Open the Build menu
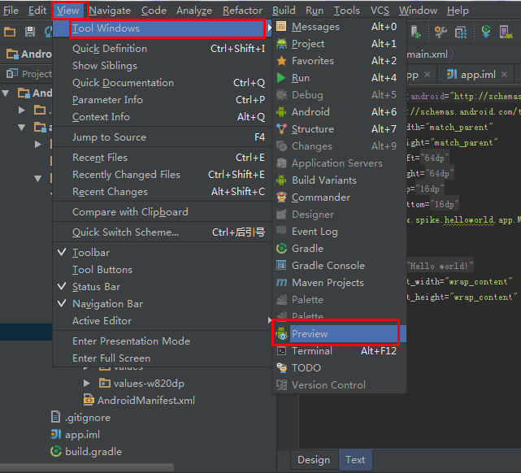This screenshot has height=473, width=521. 284,11
